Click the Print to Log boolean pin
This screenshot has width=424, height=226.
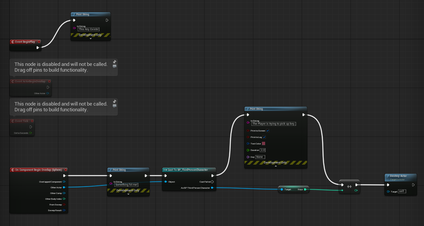tap(248, 137)
